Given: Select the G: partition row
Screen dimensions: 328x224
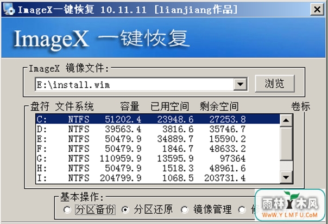Looking at the screenshot, I should tap(157, 158).
